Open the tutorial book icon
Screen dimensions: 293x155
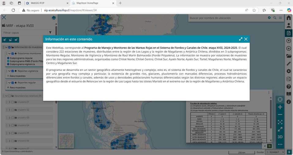(289, 94)
